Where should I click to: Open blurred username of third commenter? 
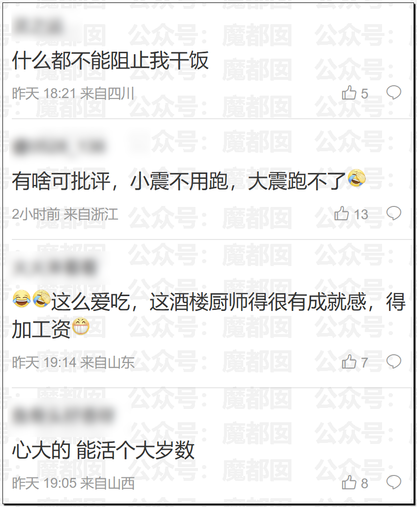[x=55, y=267]
